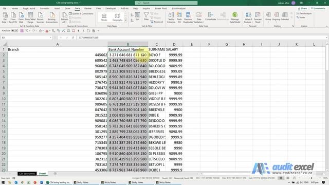Switch to Page Layout view in status bar

pos(288,178)
